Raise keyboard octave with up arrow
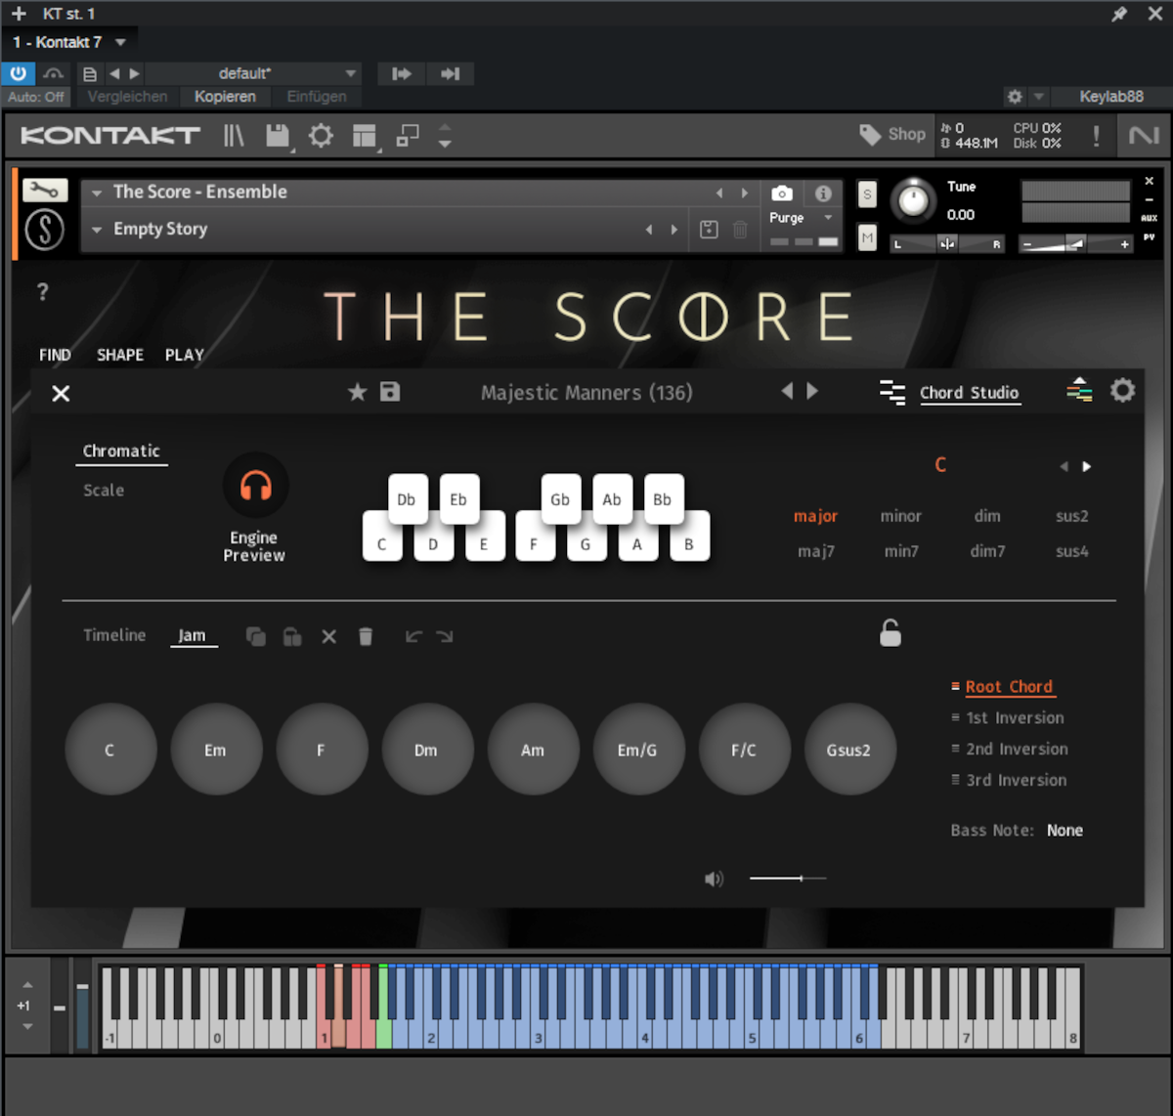 (x=27, y=984)
